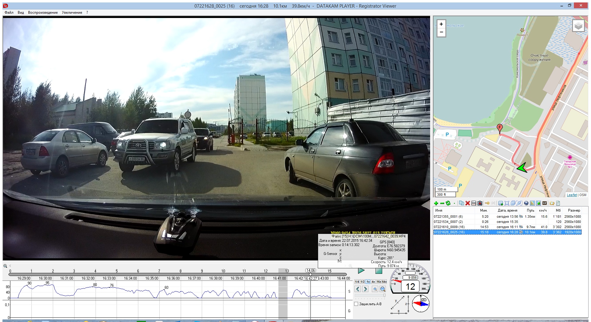The image size is (591, 322).
Task: Open the Увеличение menu
Action: pyautogui.click(x=72, y=13)
